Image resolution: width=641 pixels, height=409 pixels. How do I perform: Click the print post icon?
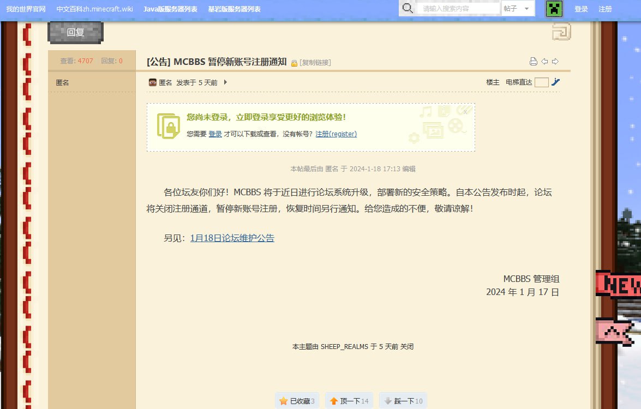(x=533, y=61)
